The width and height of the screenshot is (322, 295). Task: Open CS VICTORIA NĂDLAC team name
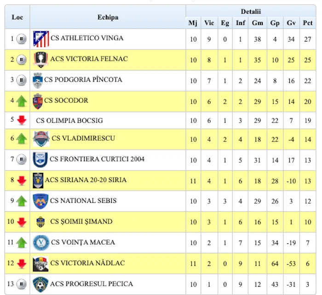[x=82, y=263]
